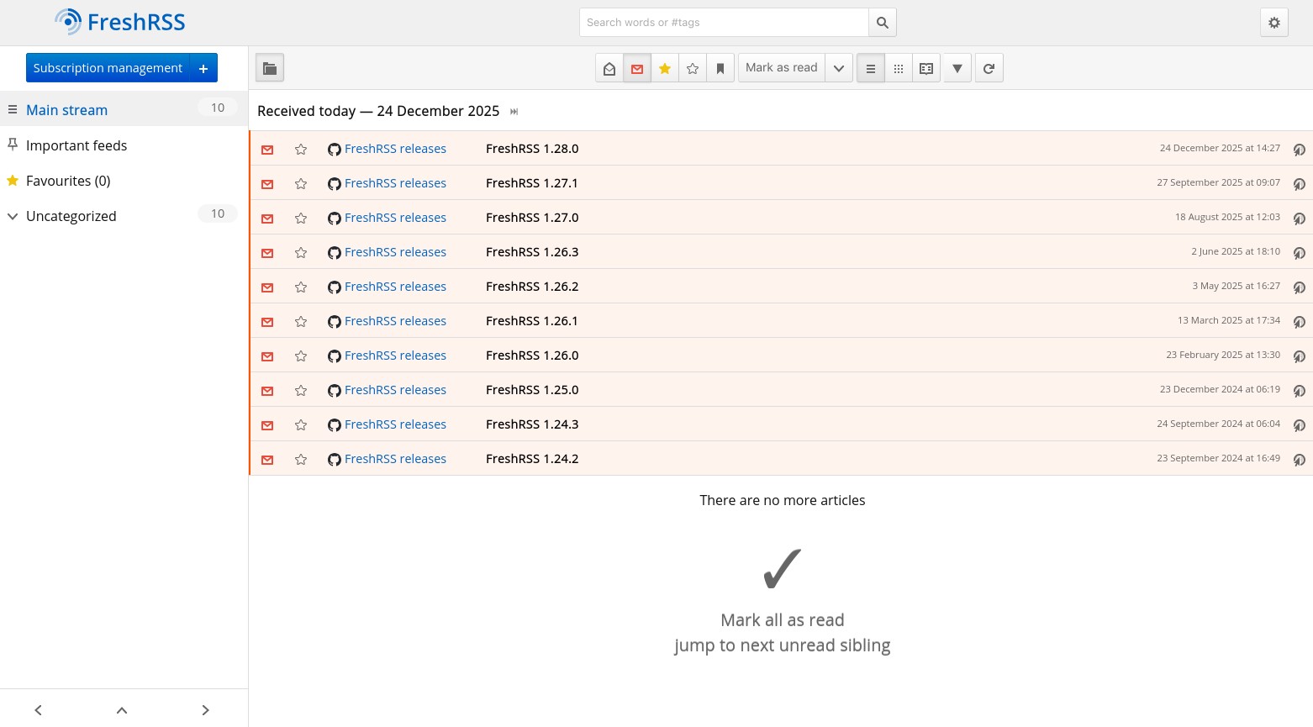Refresh feeds with the reload icon
1313x727 pixels.
coord(989,68)
